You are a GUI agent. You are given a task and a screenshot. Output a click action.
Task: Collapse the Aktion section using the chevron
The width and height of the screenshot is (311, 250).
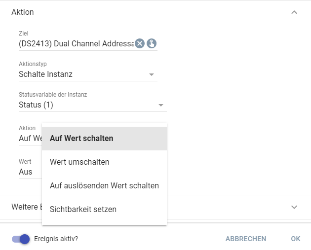[294, 12]
